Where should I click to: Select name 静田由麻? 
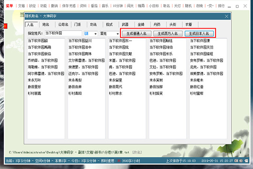click(x=75, y=87)
